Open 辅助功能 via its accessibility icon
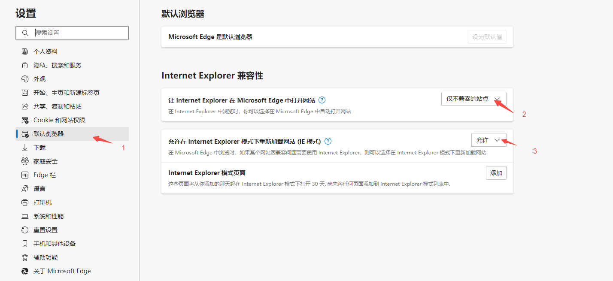The width and height of the screenshot is (613, 281). point(24,257)
